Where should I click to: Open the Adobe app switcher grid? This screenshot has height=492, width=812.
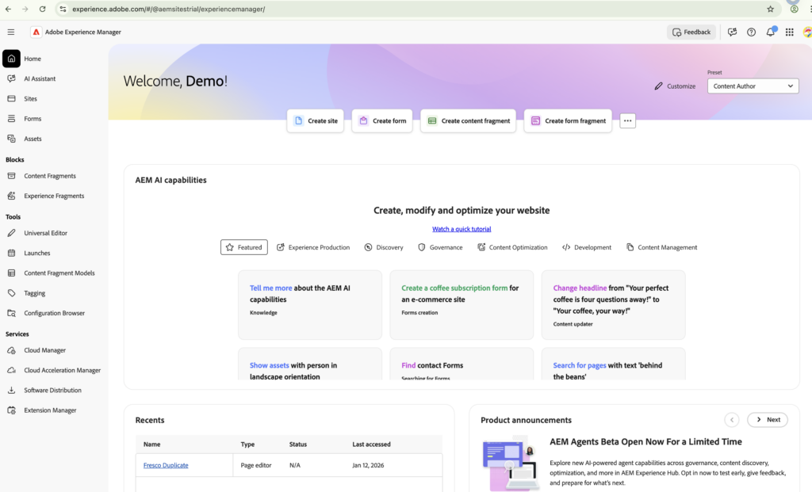[788, 32]
